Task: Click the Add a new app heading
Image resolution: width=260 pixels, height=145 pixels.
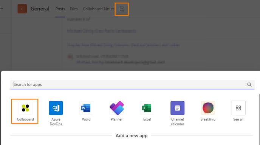Action: pyautogui.click(x=132, y=136)
